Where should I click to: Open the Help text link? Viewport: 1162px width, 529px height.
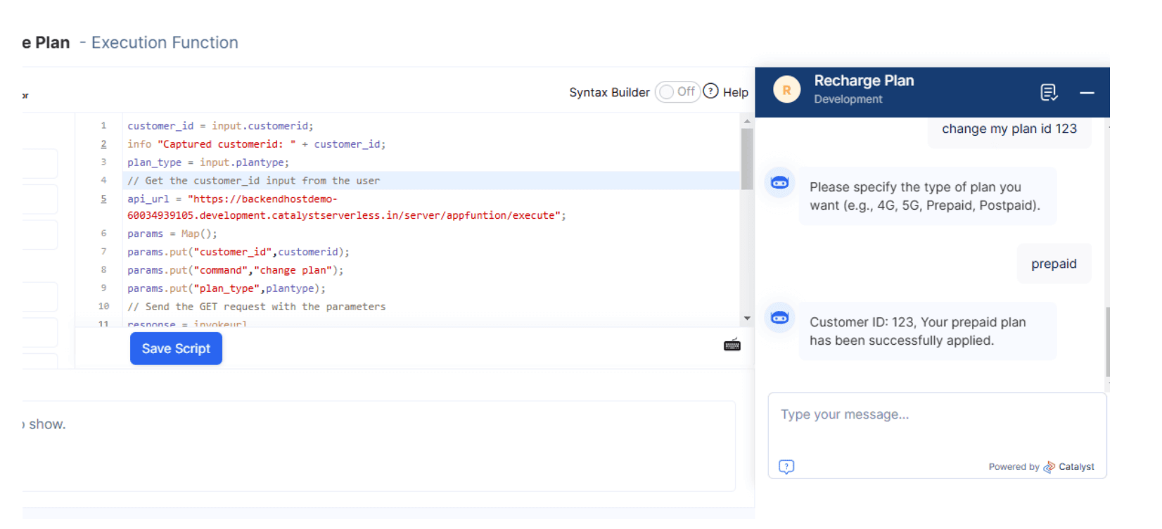point(735,92)
